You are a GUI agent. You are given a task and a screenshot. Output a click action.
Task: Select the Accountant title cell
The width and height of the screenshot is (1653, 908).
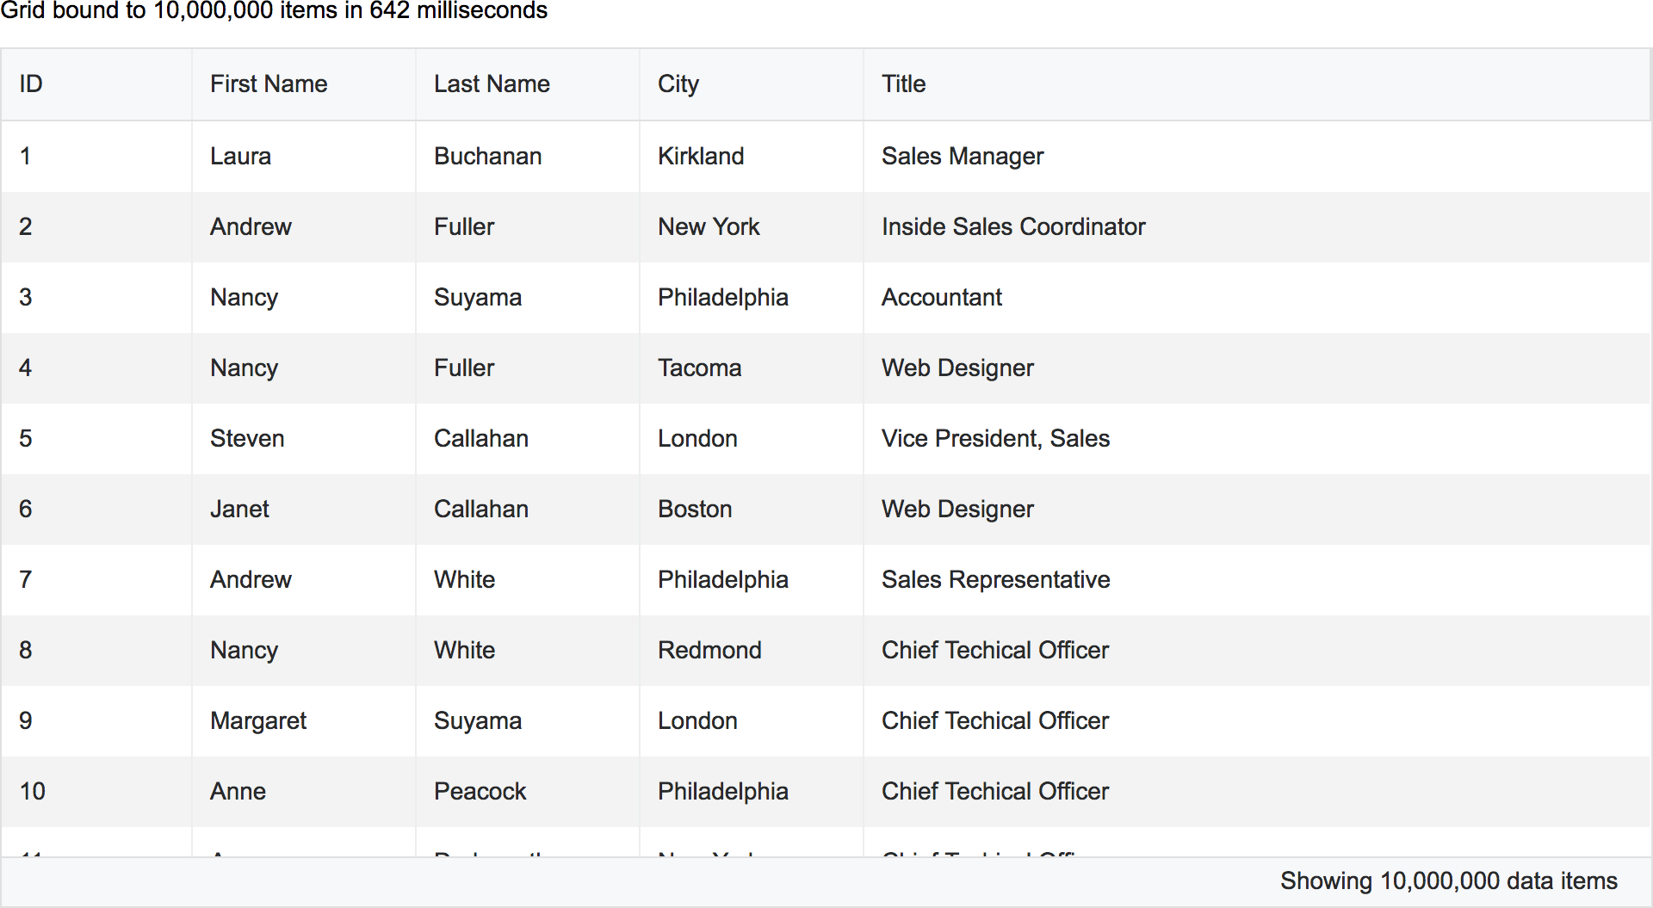942,297
